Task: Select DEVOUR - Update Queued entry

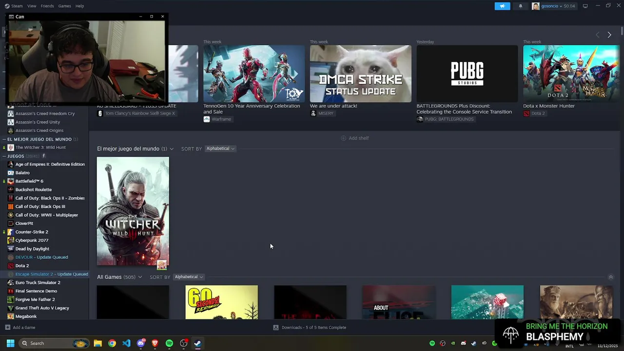Action: click(x=41, y=257)
